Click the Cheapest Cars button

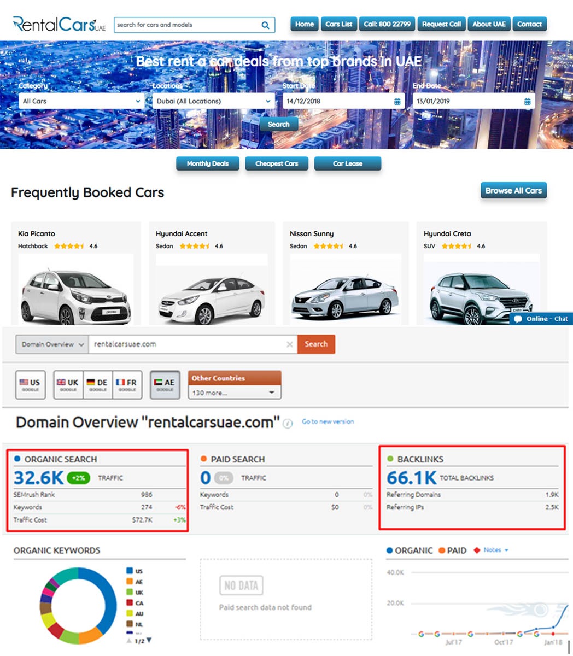coord(277,163)
